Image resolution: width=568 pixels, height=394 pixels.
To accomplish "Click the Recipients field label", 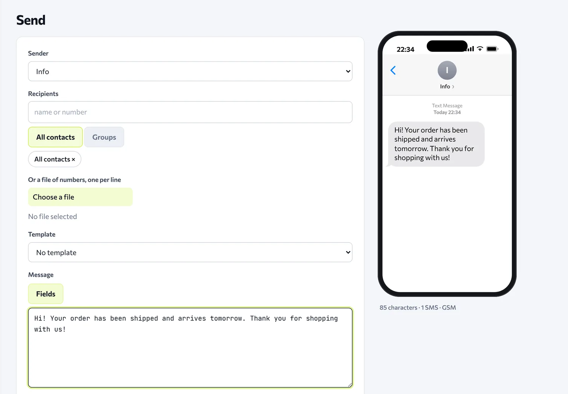I will click(x=43, y=94).
